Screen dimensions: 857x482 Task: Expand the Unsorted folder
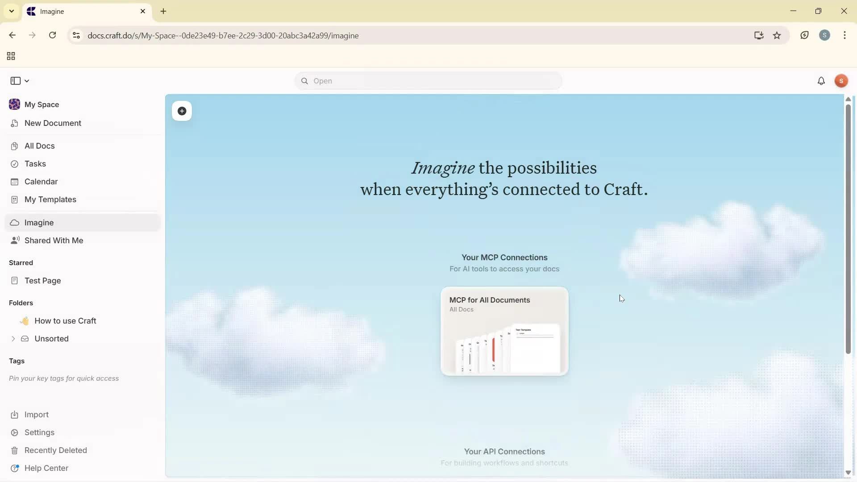[13, 339]
